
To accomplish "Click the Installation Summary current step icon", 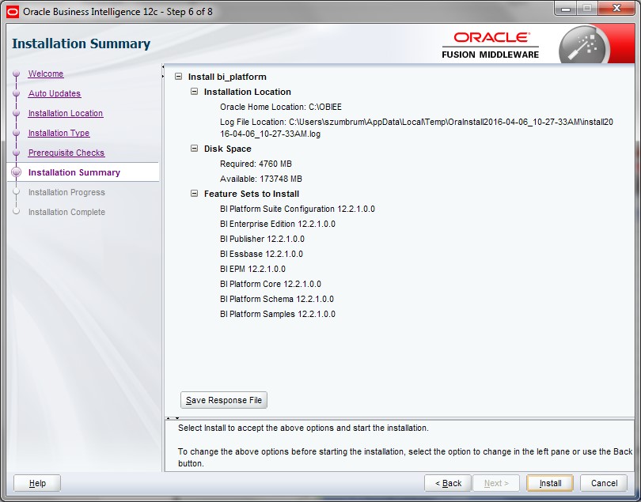I will click(16, 172).
